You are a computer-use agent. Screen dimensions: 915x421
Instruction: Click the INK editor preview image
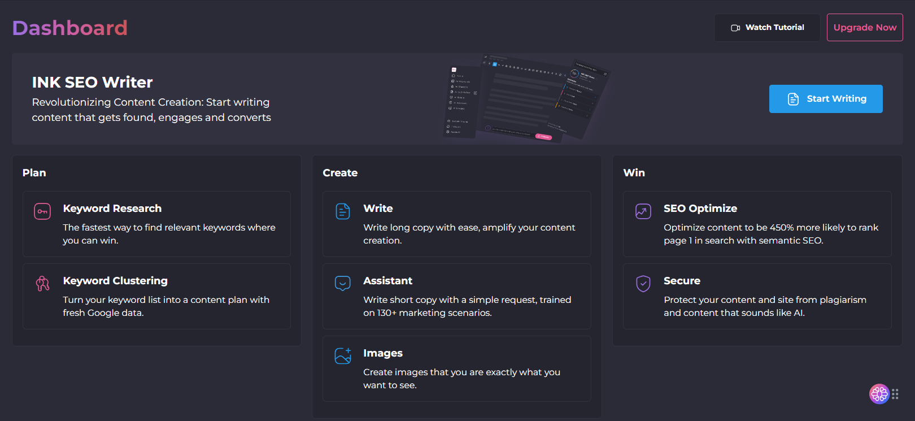pos(526,98)
